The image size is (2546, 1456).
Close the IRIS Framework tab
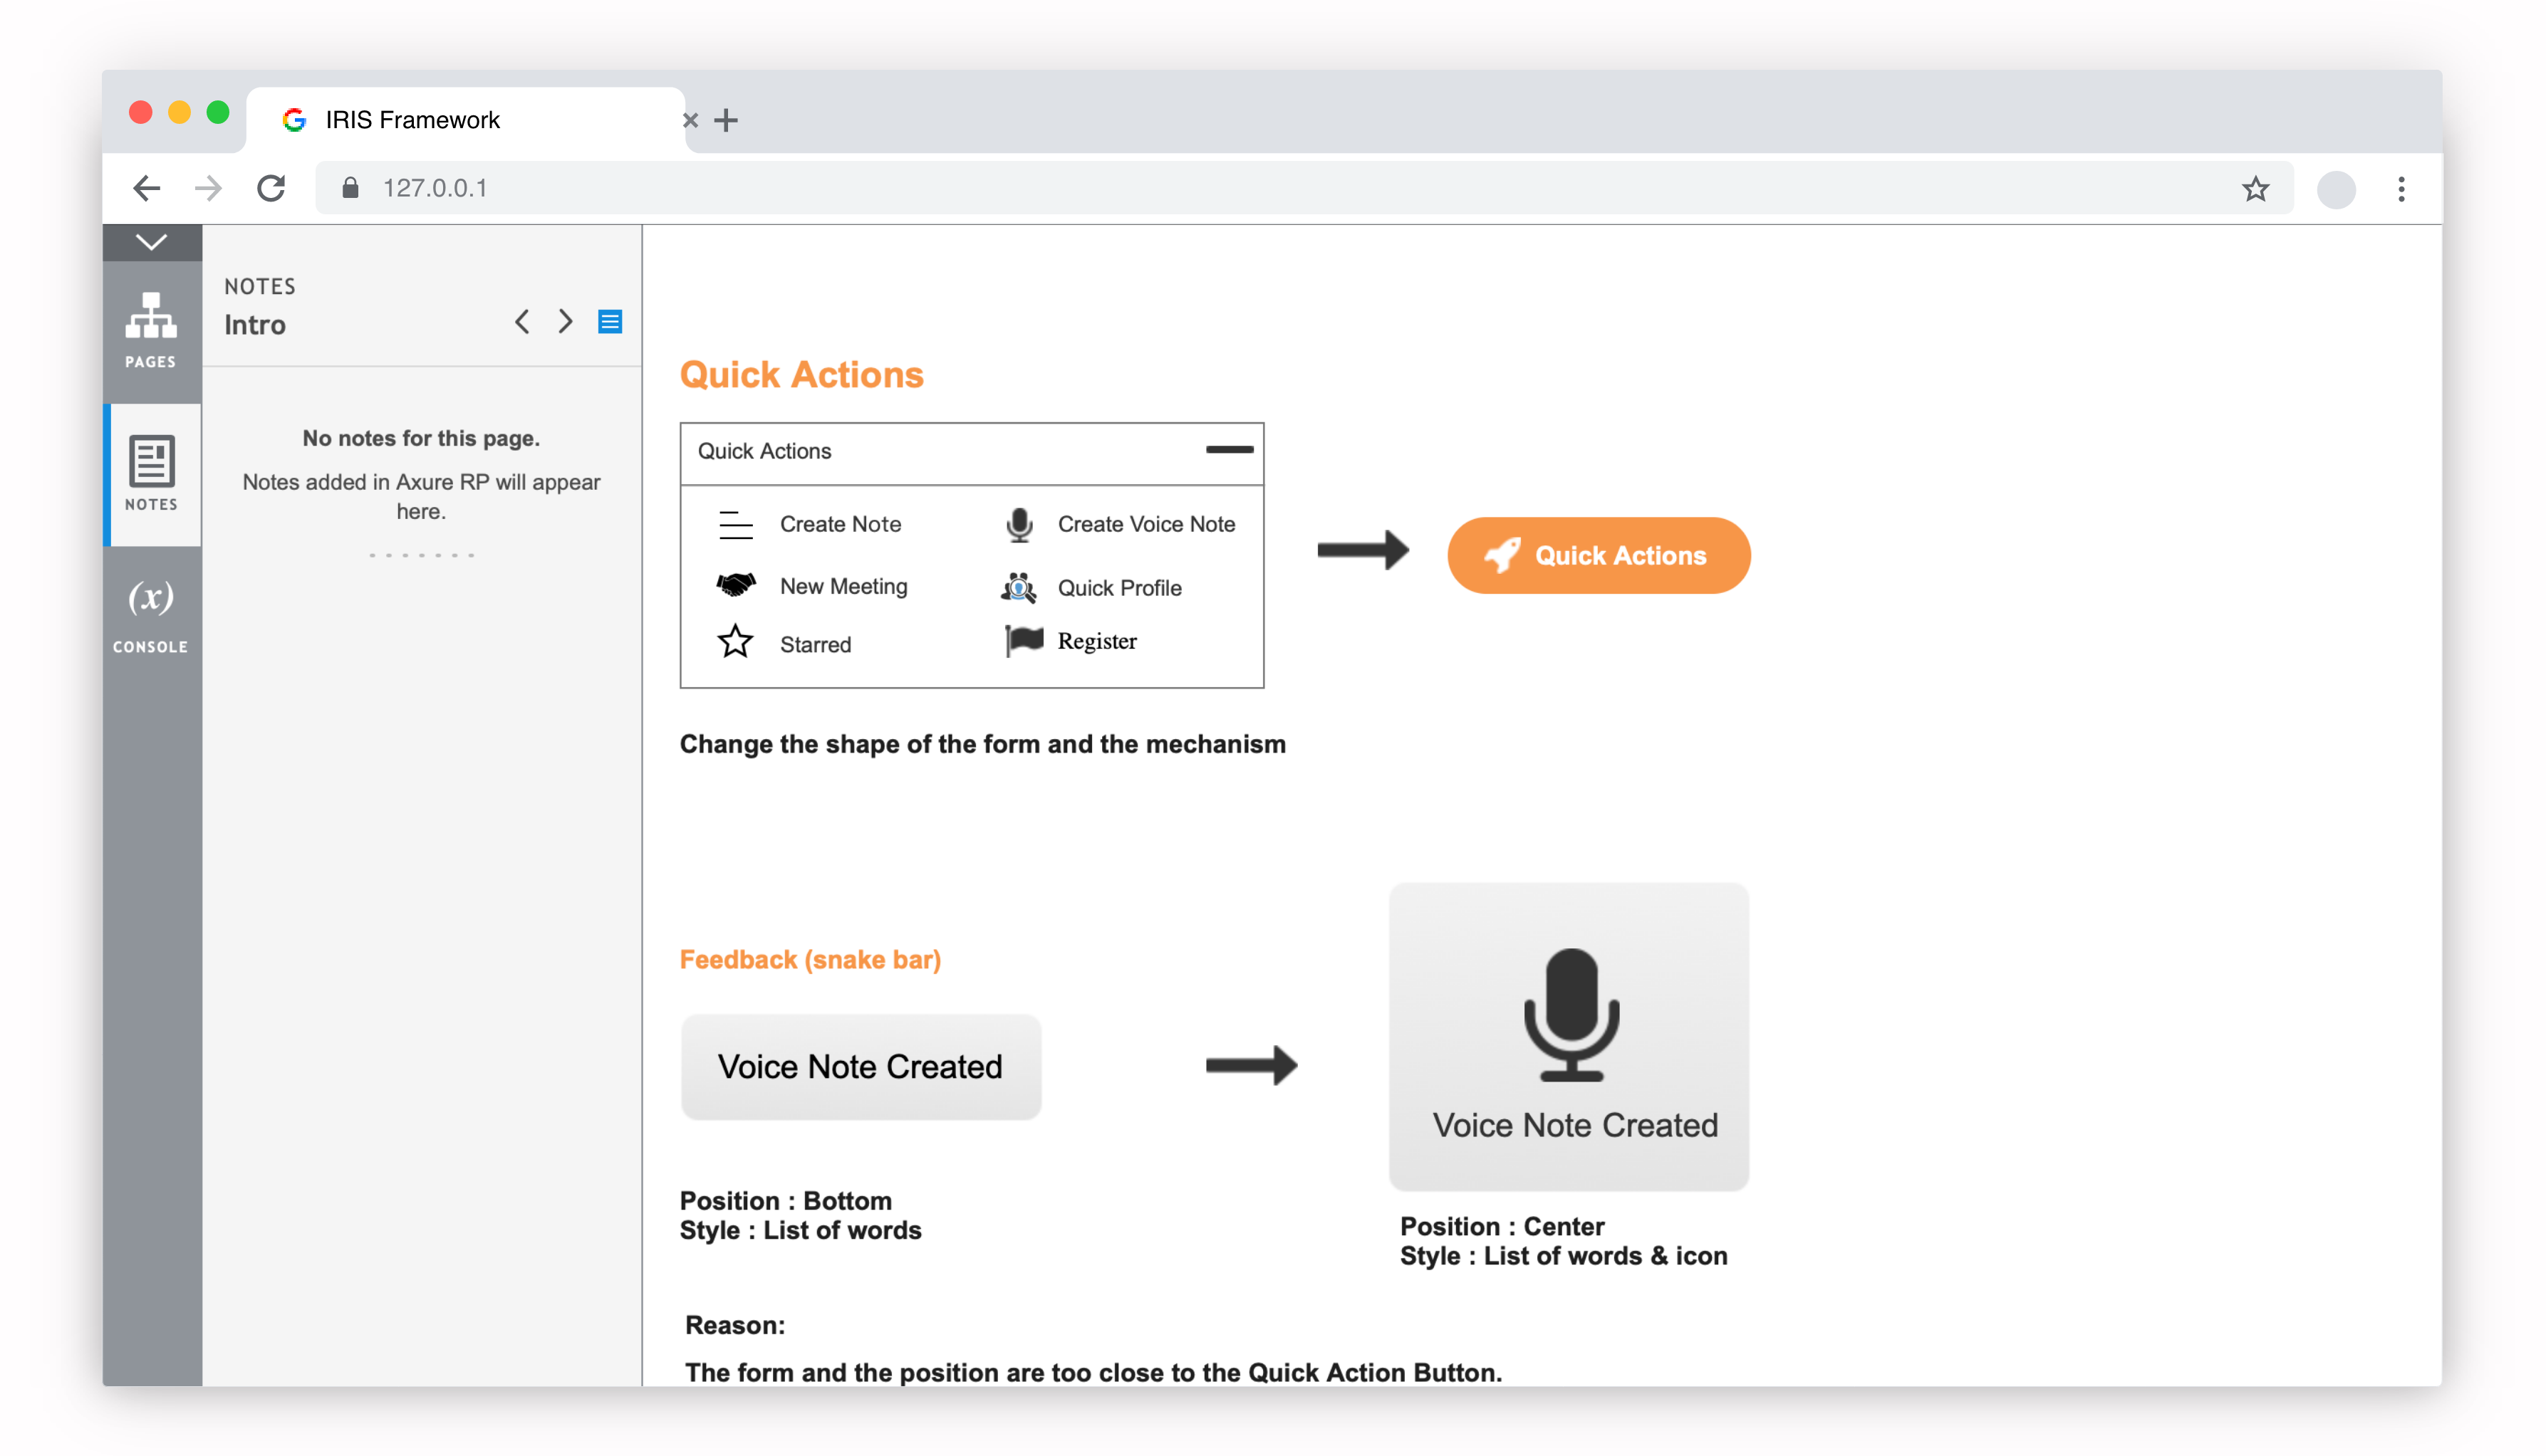pos(690,121)
